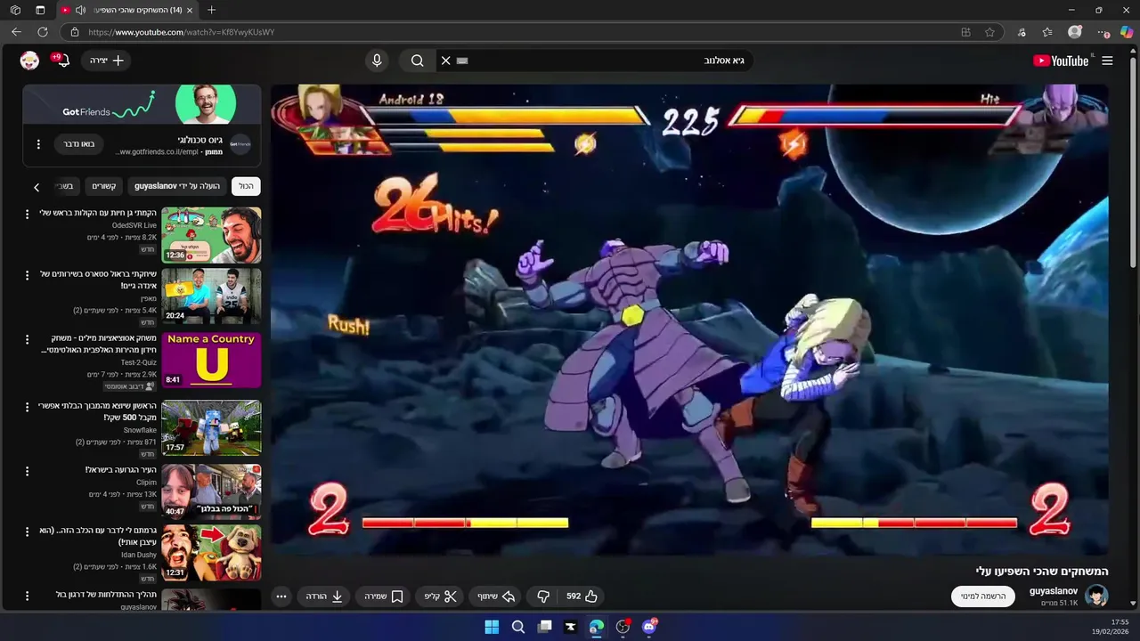1140x641 pixels.
Task: Click the browser address bar URL
Action: [x=181, y=32]
